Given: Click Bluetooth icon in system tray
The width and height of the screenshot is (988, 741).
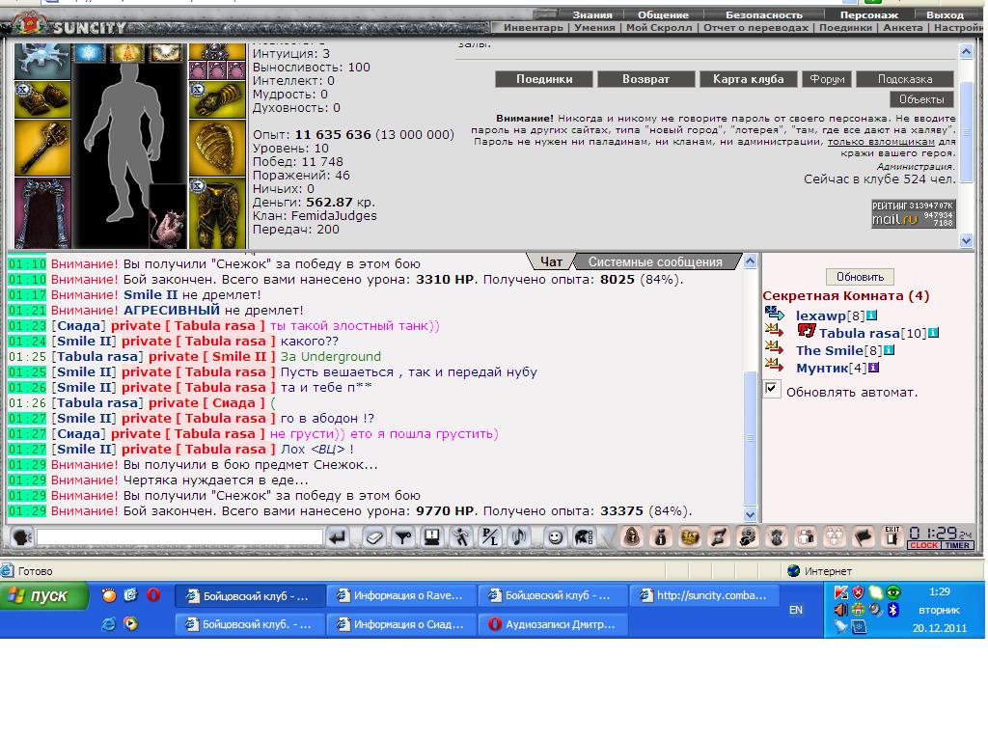Looking at the screenshot, I should point(892,610).
